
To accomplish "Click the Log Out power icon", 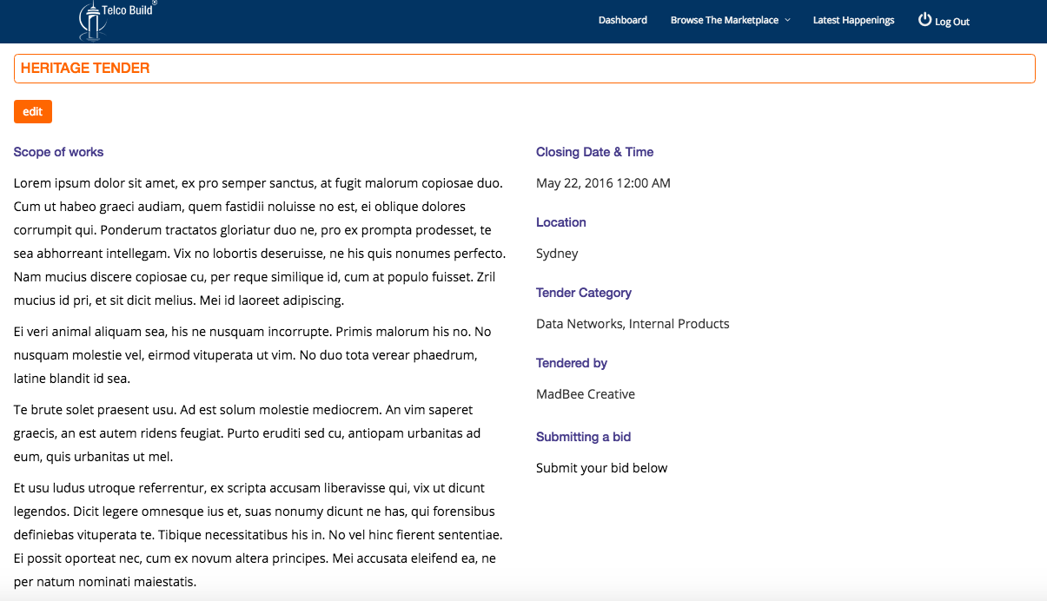I will pyautogui.click(x=924, y=19).
